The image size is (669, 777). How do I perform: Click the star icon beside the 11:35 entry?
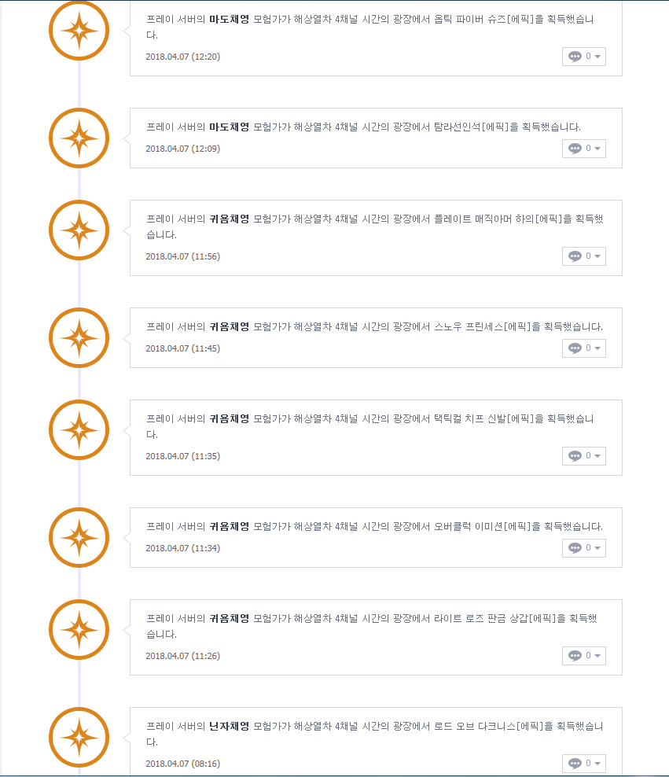point(79,430)
